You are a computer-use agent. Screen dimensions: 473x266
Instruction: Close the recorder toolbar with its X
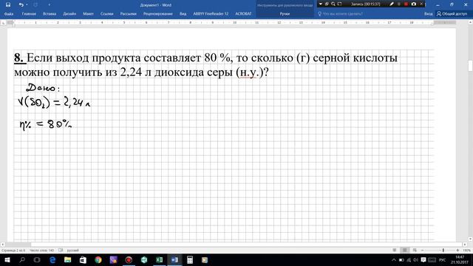[421, 4]
